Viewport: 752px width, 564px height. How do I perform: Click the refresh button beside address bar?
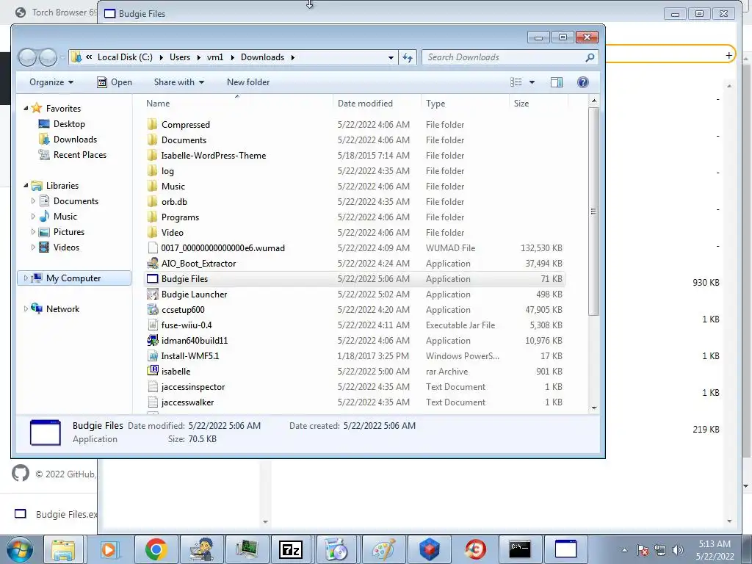pos(407,57)
